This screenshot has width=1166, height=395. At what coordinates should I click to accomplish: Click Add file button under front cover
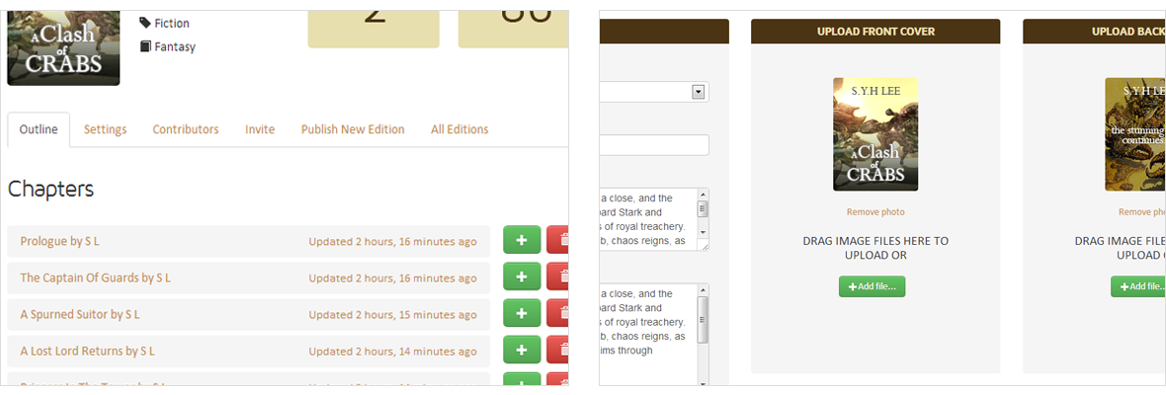click(x=872, y=286)
